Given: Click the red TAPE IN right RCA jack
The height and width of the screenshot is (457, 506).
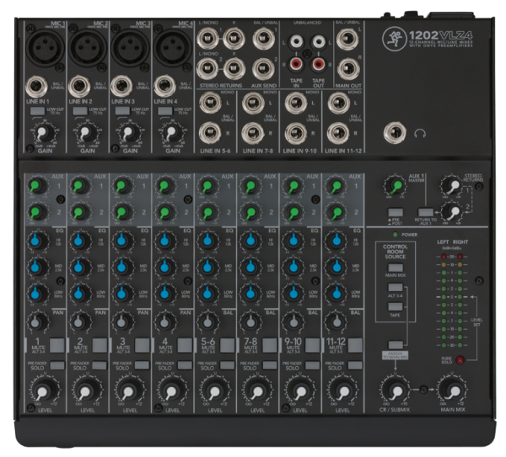Looking at the screenshot, I should [295, 61].
